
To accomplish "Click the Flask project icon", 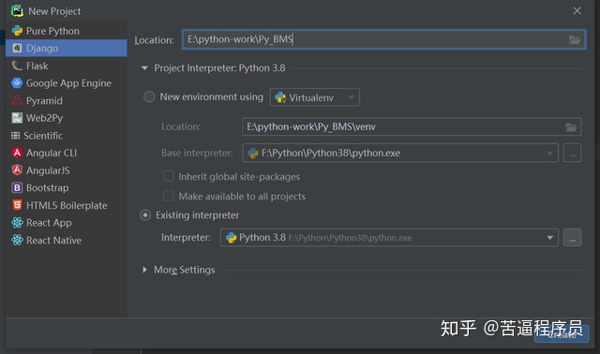I will click(x=17, y=66).
